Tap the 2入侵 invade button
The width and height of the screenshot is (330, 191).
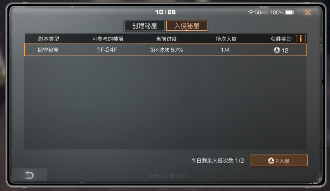[x=279, y=161]
